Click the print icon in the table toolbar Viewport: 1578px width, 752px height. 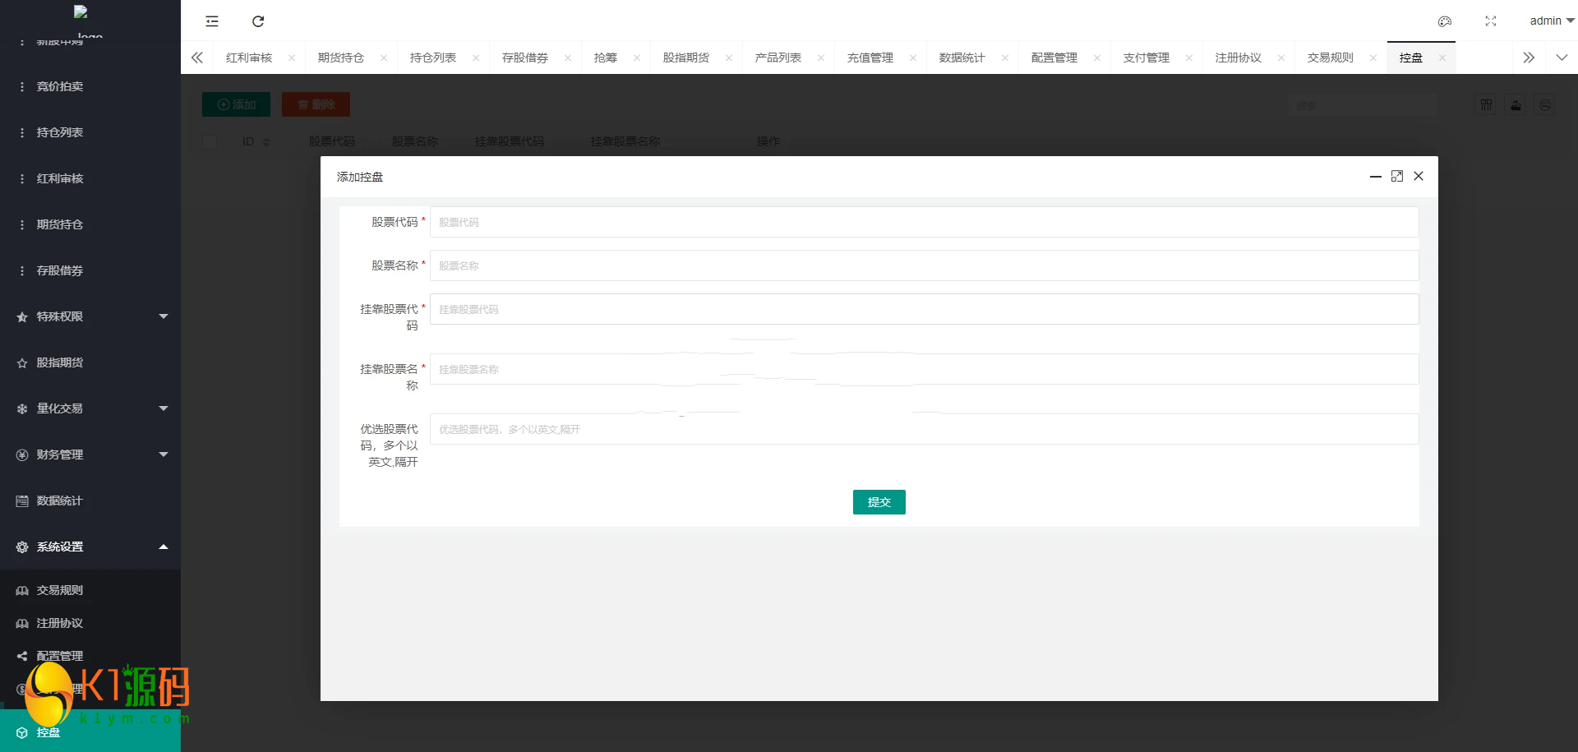(1546, 105)
